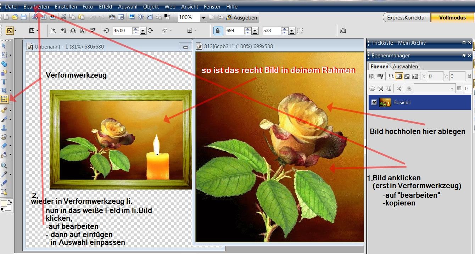This screenshot has width=475, height=254.
Task: Switch to the Auswahlen tab
Action: (x=405, y=67)
